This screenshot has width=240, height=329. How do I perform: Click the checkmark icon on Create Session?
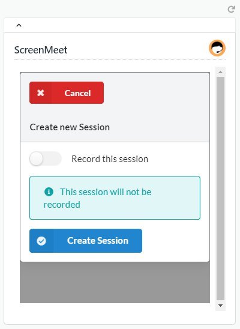(x=41, y=241)
